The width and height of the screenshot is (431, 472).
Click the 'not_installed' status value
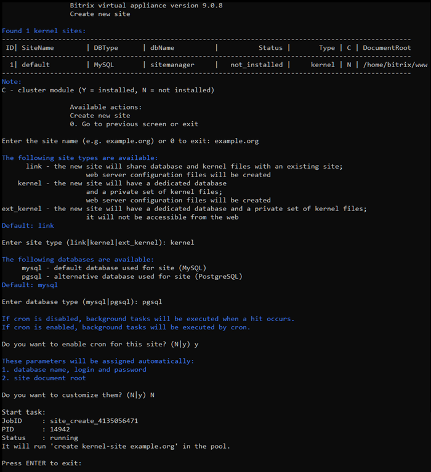(x=257, y=65)
